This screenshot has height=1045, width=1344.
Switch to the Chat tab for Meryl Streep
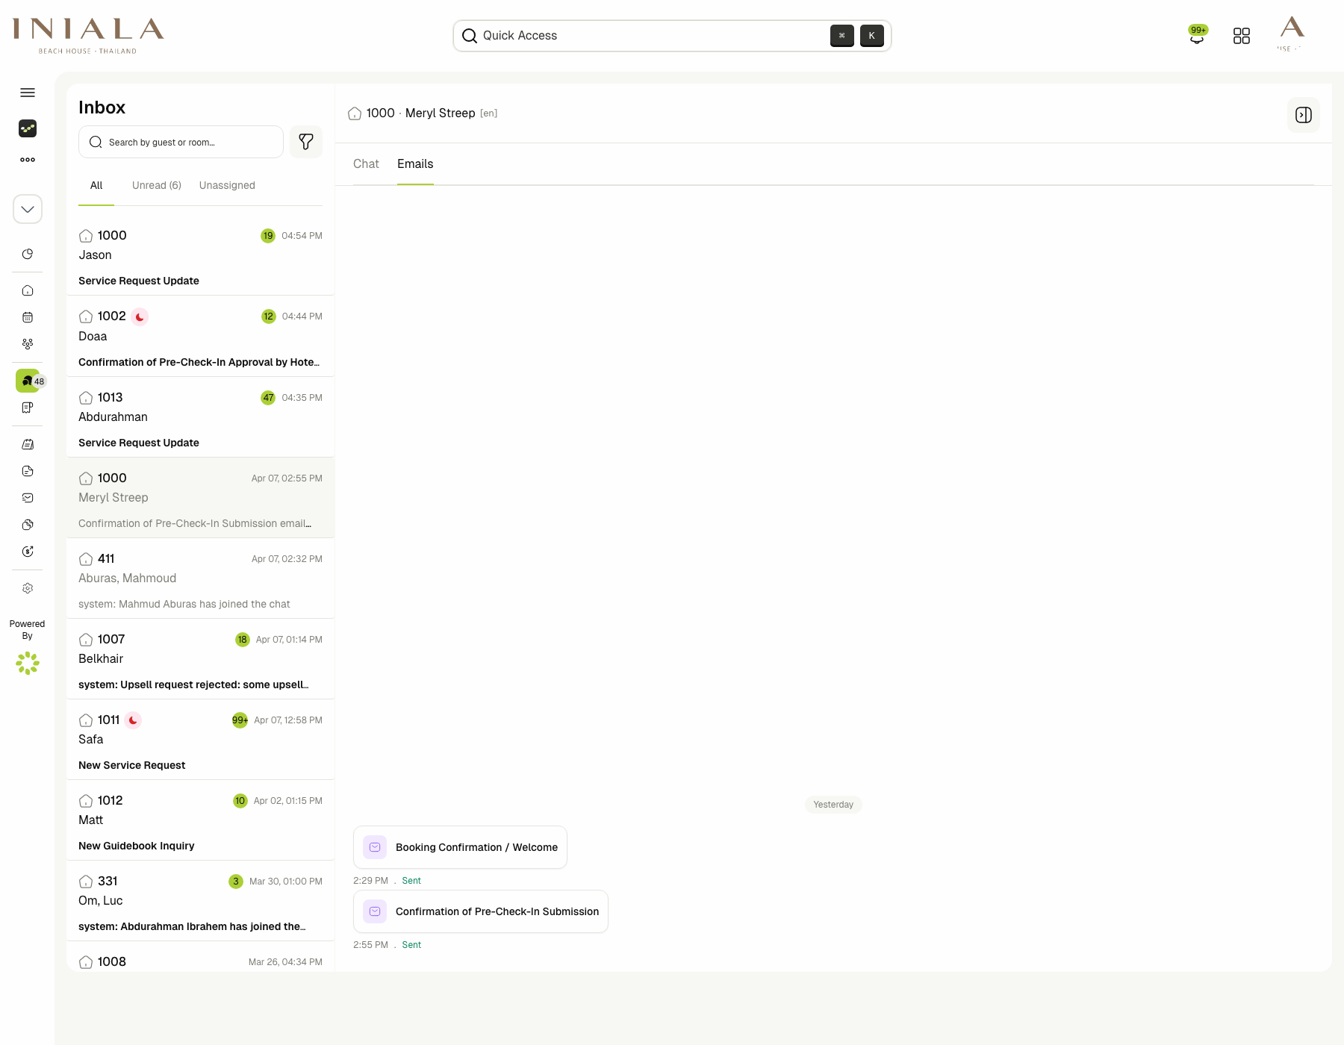[366, 164]
